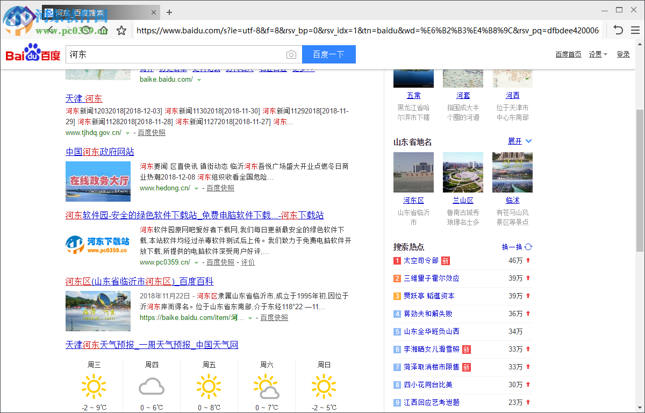Click the Baidu logo
The width and height of the screenshot is (645, 413).
(33, 54)
